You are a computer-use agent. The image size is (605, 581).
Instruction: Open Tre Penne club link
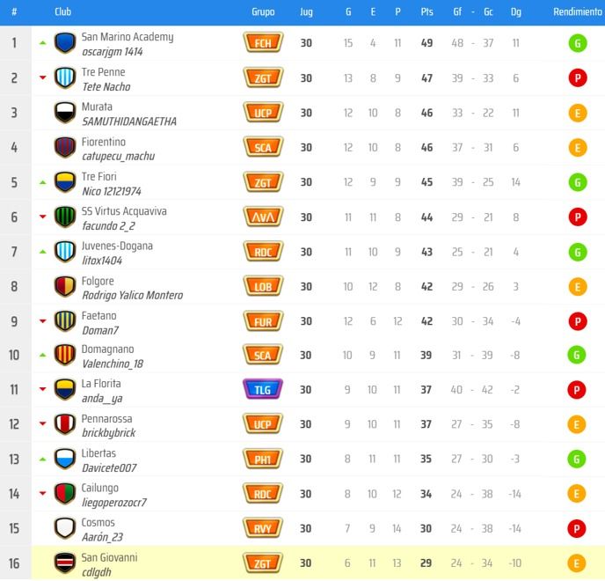[x=103, y=72]
